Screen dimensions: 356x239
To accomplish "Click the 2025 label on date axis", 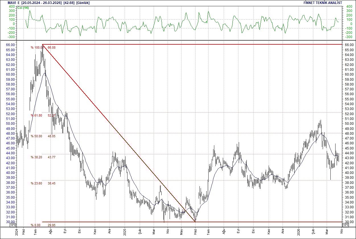I will click(125, 232).
